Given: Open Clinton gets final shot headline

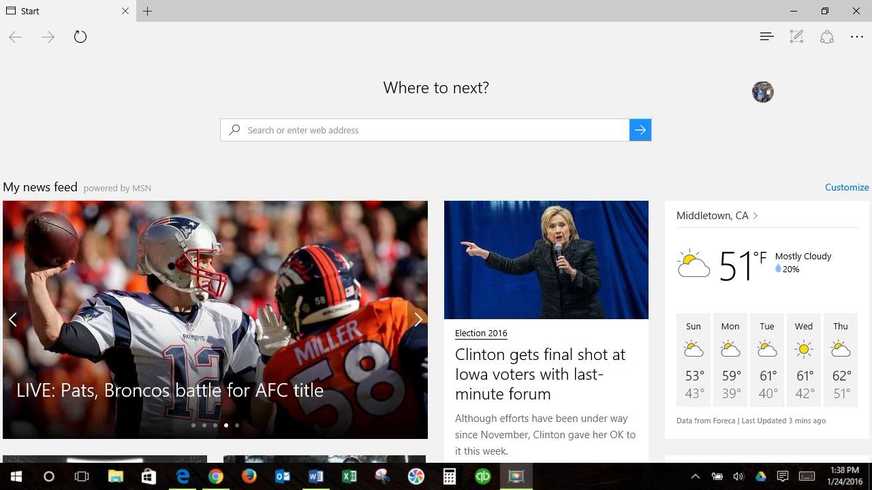Looking at the screenshot, I should coord(540,374).
